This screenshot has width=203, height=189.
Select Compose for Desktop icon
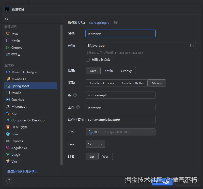pyautogui.click(x=8, y=120)
